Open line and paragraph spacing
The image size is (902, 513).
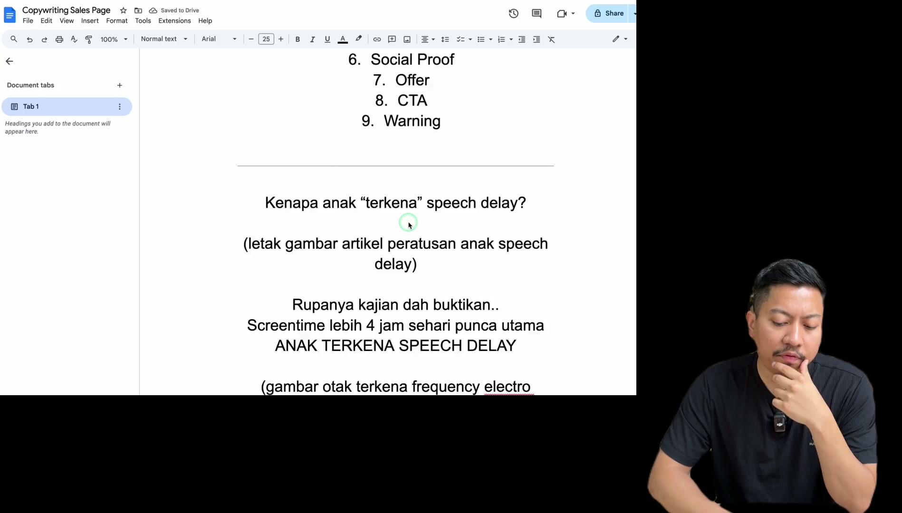(445, 39)
